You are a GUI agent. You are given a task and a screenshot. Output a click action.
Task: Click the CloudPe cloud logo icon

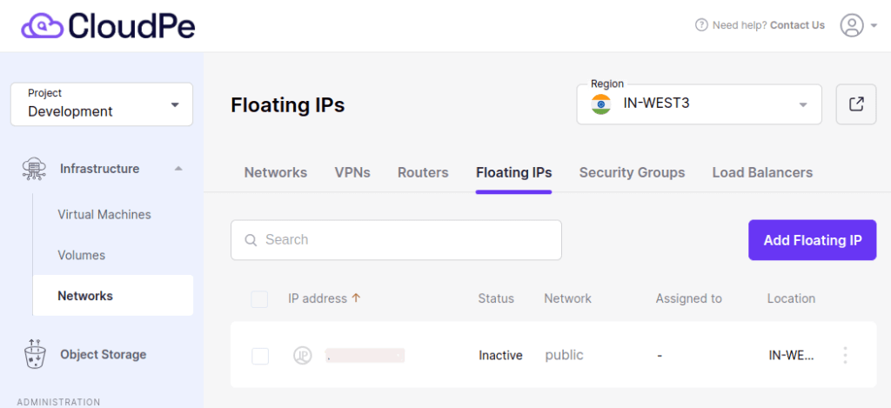[x=43, y=25]
